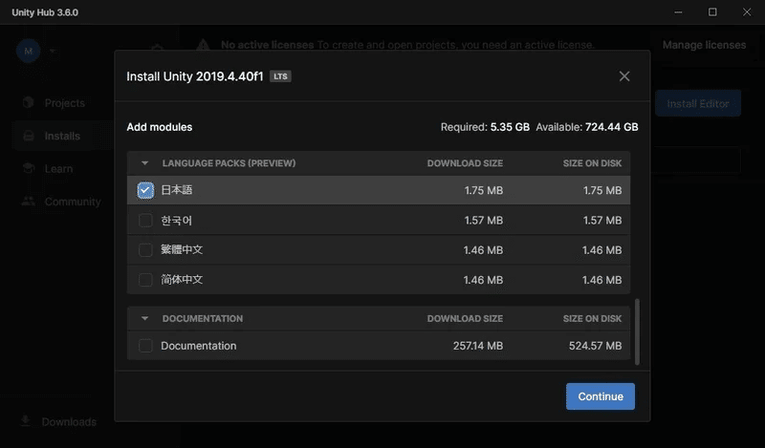Viewport: 765px width, 448px height.
Task: Click the Downloads arrow icon
Action: pos(26,420)
